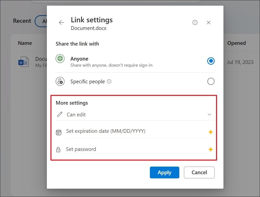
Task: Click the More settings heading
Action: pos(72,103)
